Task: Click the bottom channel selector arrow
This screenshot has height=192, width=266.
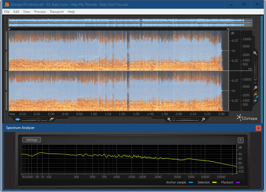Action: (x=7, y=91)
